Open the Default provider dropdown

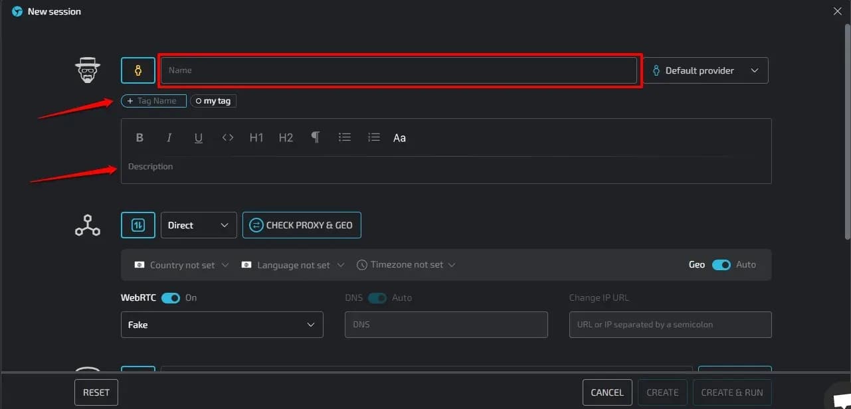coord(706,70)
